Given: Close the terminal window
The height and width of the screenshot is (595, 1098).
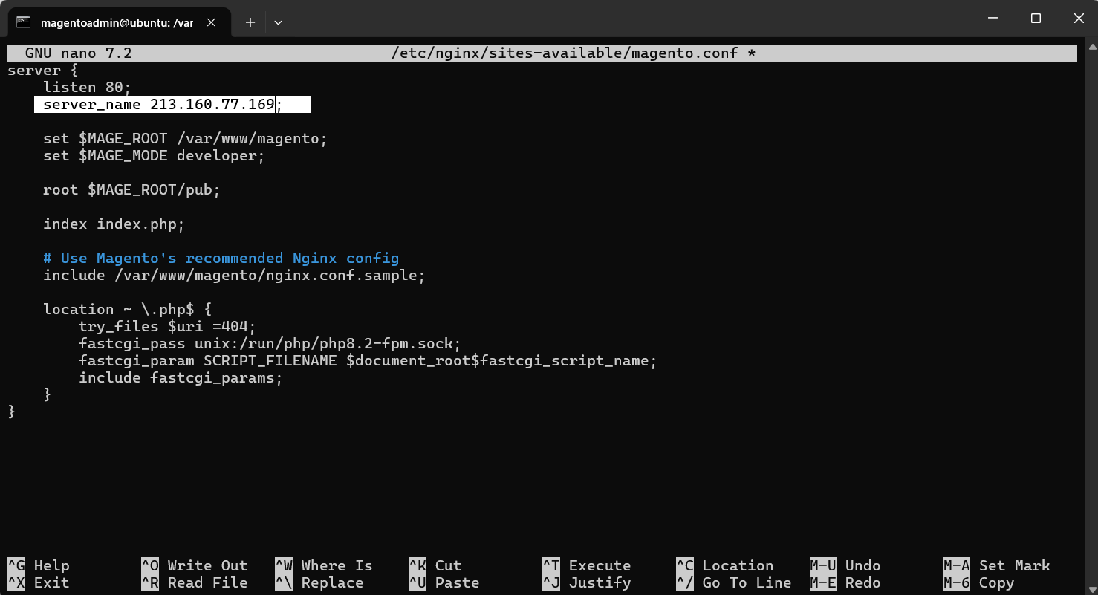Looking at the screenshot, I should [1078, 19].
